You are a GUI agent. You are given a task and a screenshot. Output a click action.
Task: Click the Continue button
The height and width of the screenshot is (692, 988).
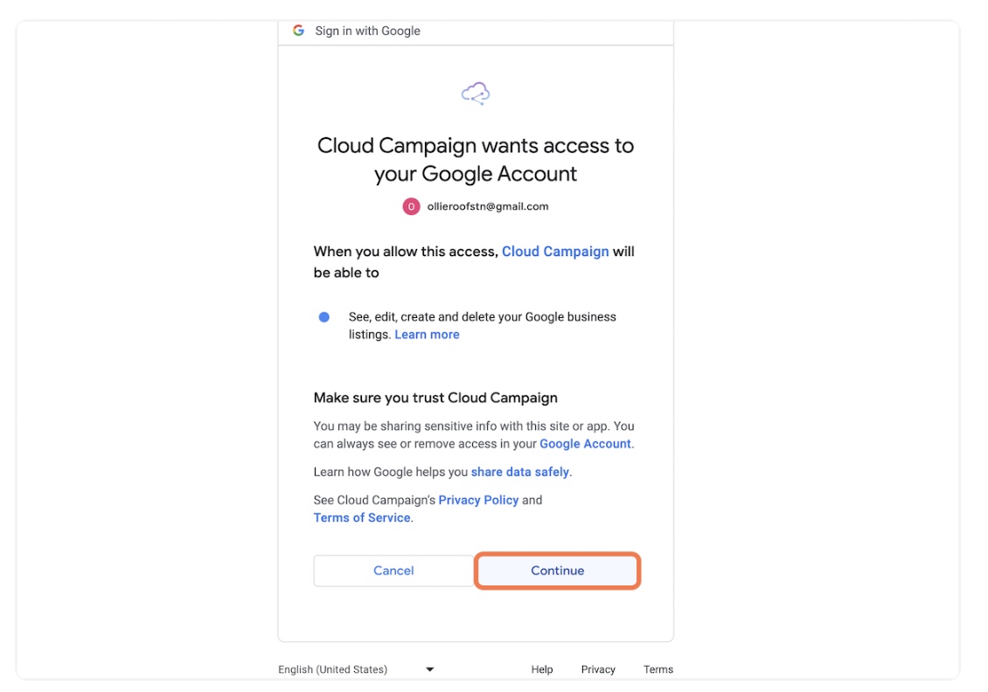pos(557,571)
